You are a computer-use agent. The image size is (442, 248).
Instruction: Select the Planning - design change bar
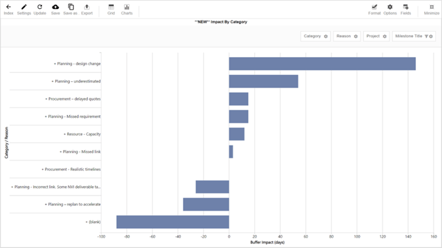pyautogui.click(x=323, y=64)
